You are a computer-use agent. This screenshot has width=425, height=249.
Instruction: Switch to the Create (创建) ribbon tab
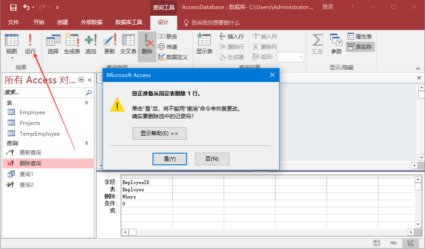point(63,22)
